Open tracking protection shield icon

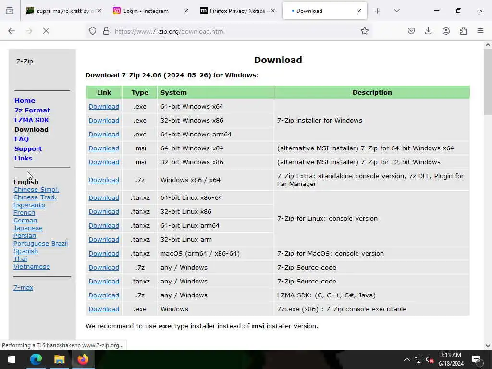click(x=93, y=31)
